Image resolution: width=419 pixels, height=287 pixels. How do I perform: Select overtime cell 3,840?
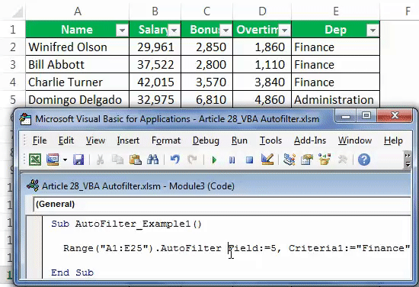pyautogui.click(x=262, y=82)
